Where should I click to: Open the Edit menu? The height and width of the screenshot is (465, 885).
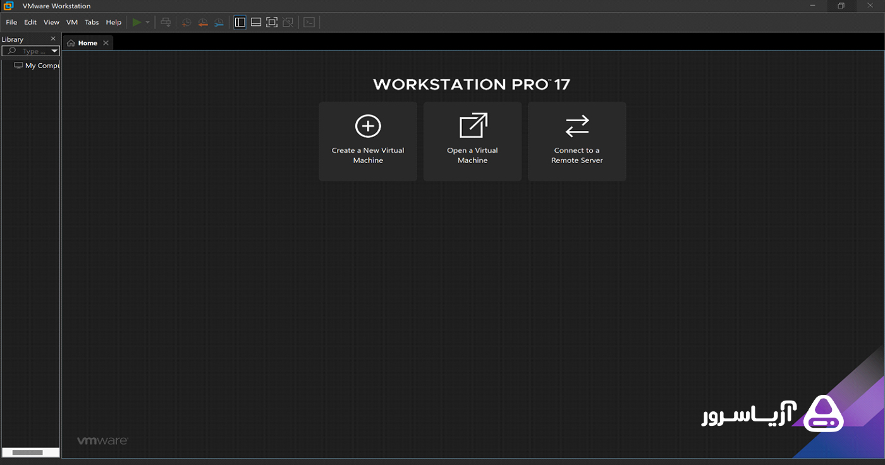tap(30, 22)
